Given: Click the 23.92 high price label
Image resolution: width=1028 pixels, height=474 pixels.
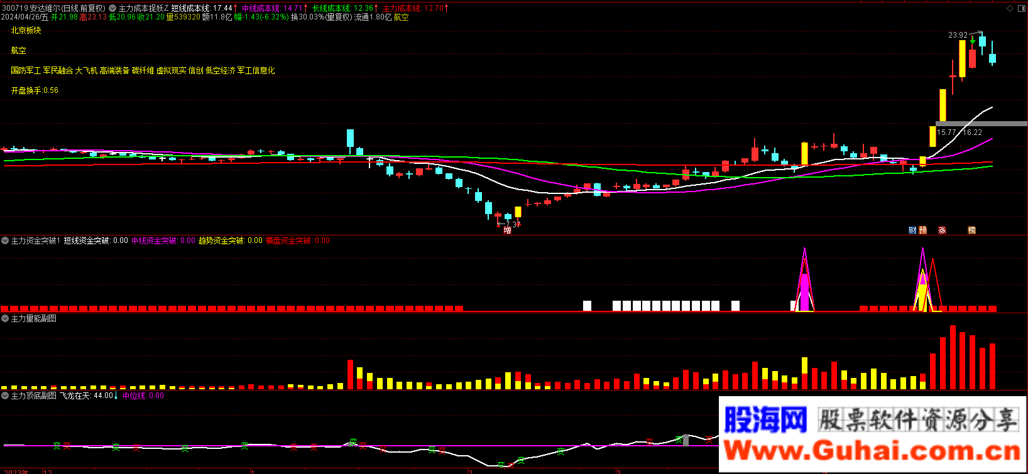Looking at the screenshot, I should [958, 35].
